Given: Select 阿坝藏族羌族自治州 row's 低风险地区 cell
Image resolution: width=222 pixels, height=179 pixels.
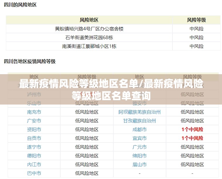Looking at the screenshot, I should (x=192, y=112).
